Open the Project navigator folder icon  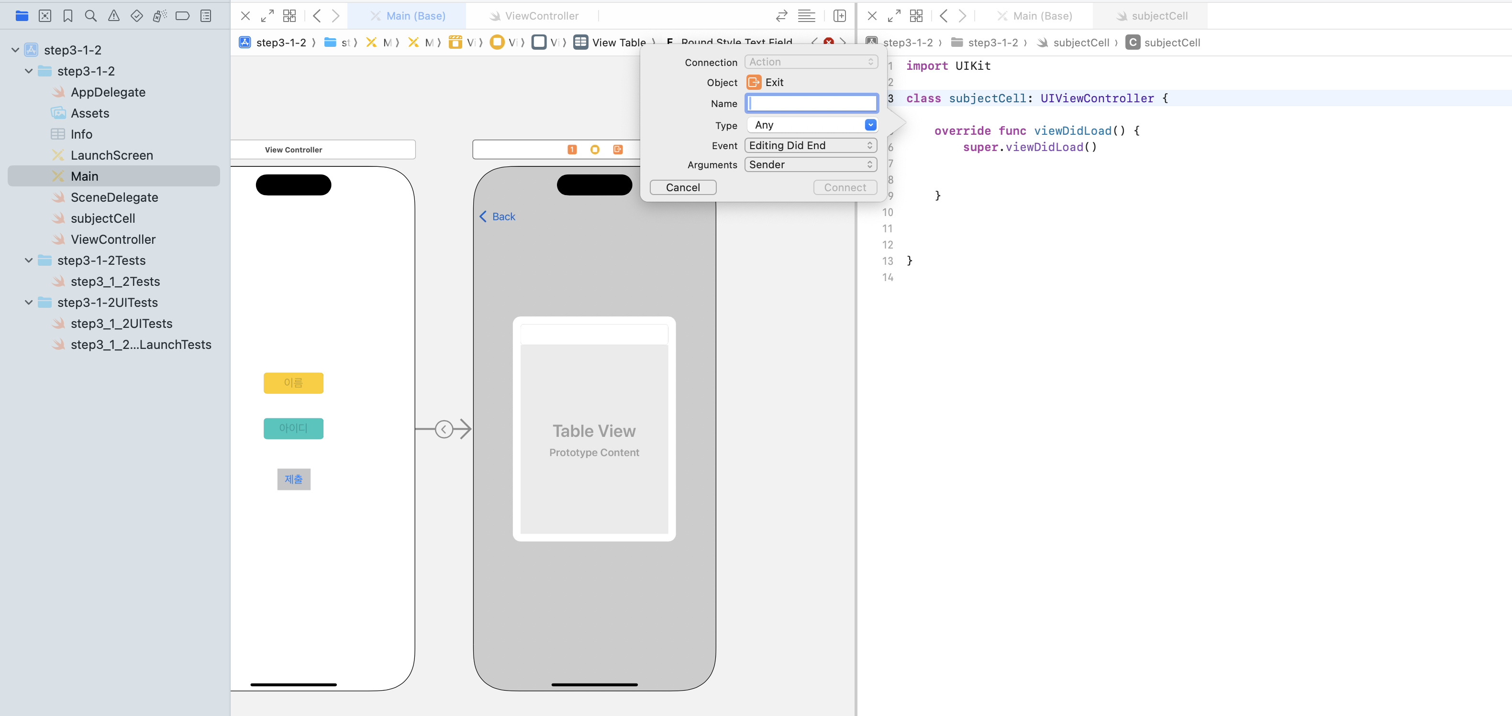(x=22, y=16)
